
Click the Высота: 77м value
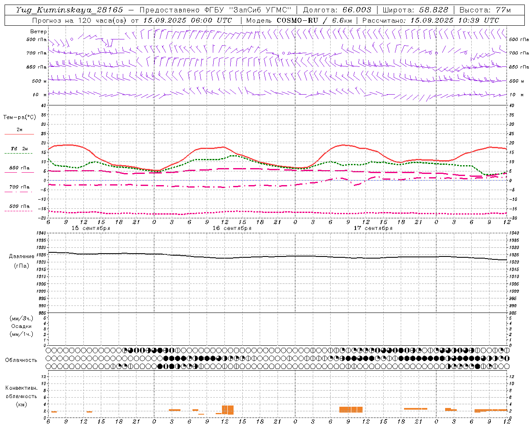click(485, 10)
